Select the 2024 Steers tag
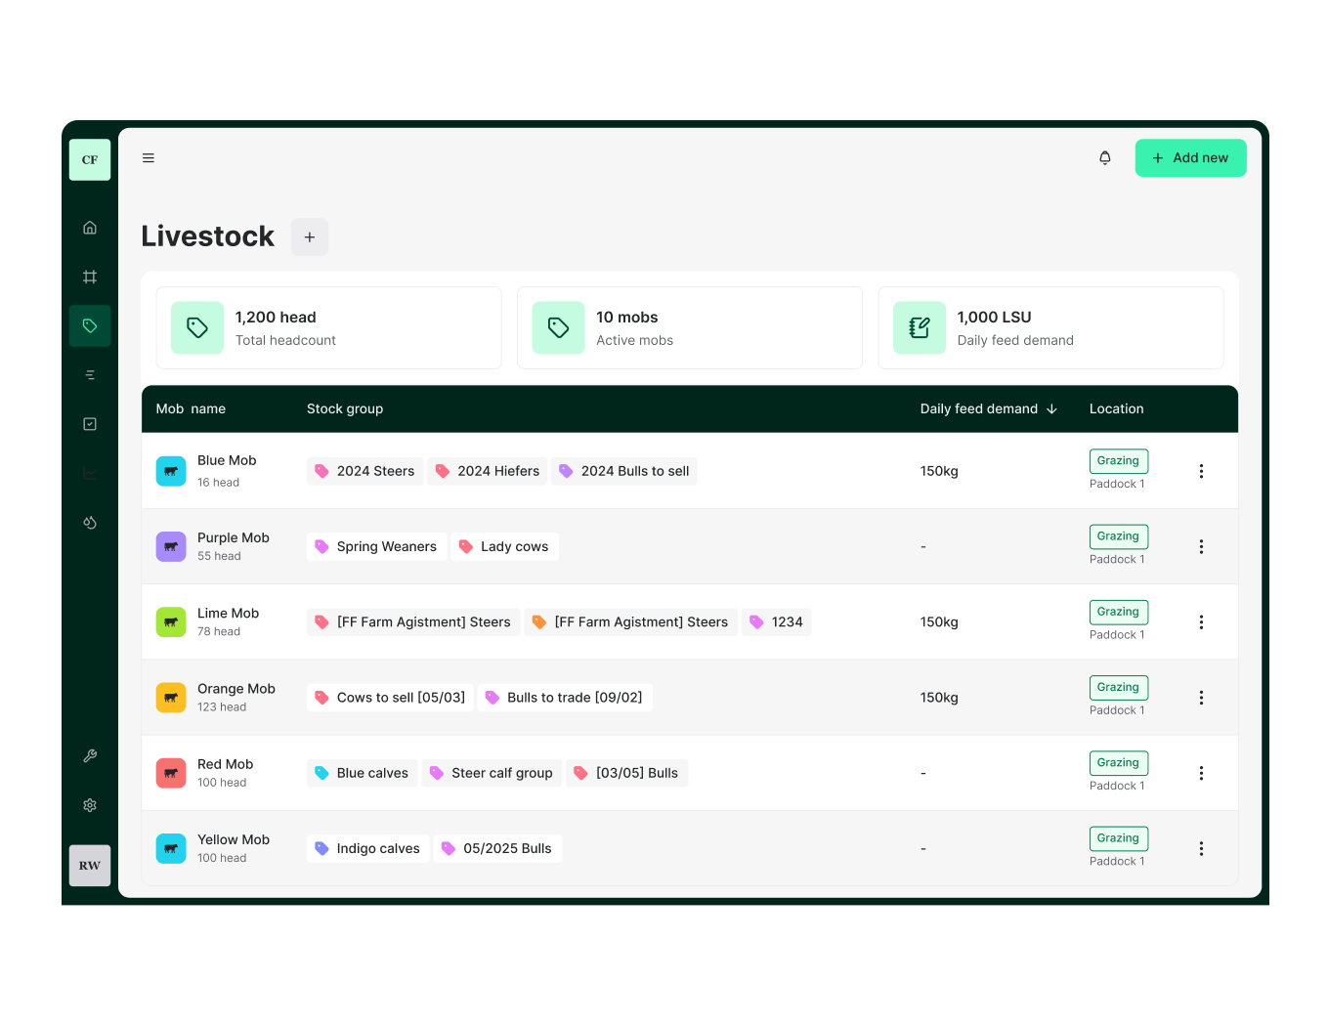 (x=365, y=471)
